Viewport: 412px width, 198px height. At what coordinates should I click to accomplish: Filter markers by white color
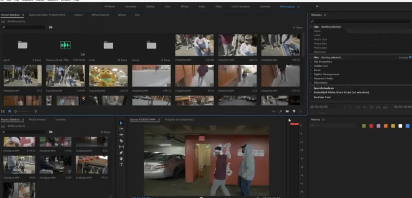tap(400, 126)
